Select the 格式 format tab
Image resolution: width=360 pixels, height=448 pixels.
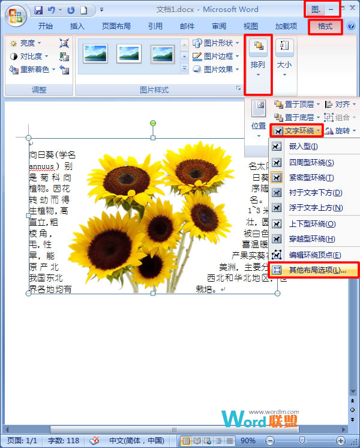325,26
